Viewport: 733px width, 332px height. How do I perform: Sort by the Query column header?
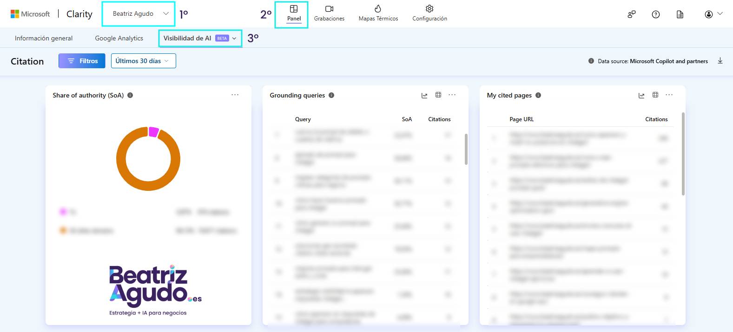tap(303, 119)
